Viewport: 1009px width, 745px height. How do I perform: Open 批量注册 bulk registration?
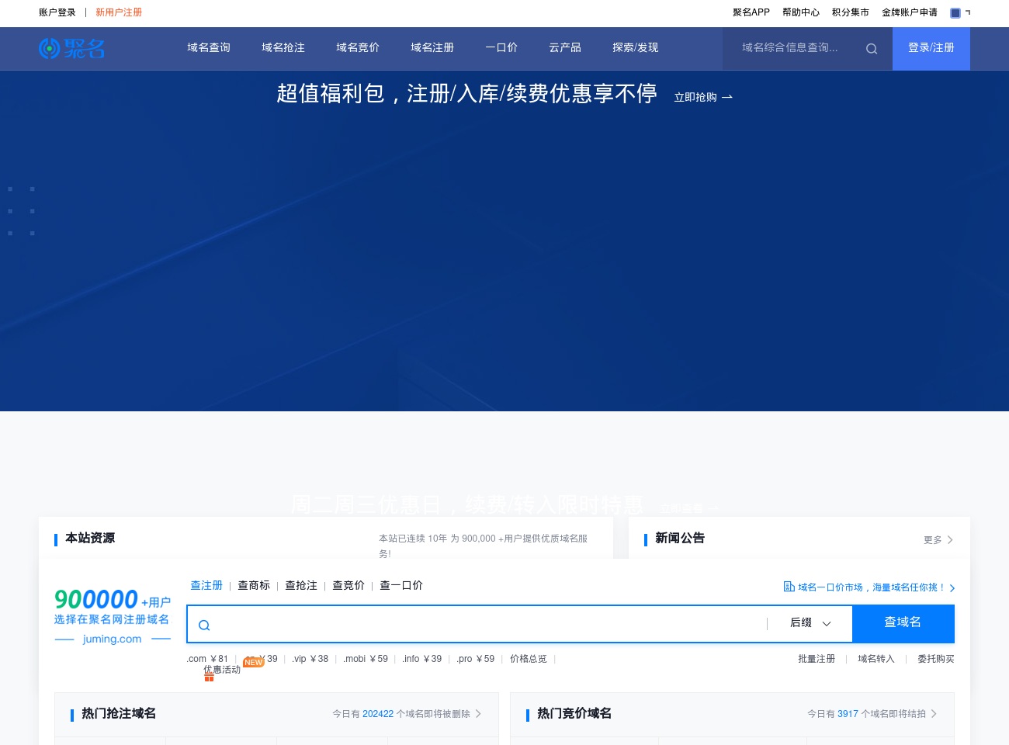point(817,659)
